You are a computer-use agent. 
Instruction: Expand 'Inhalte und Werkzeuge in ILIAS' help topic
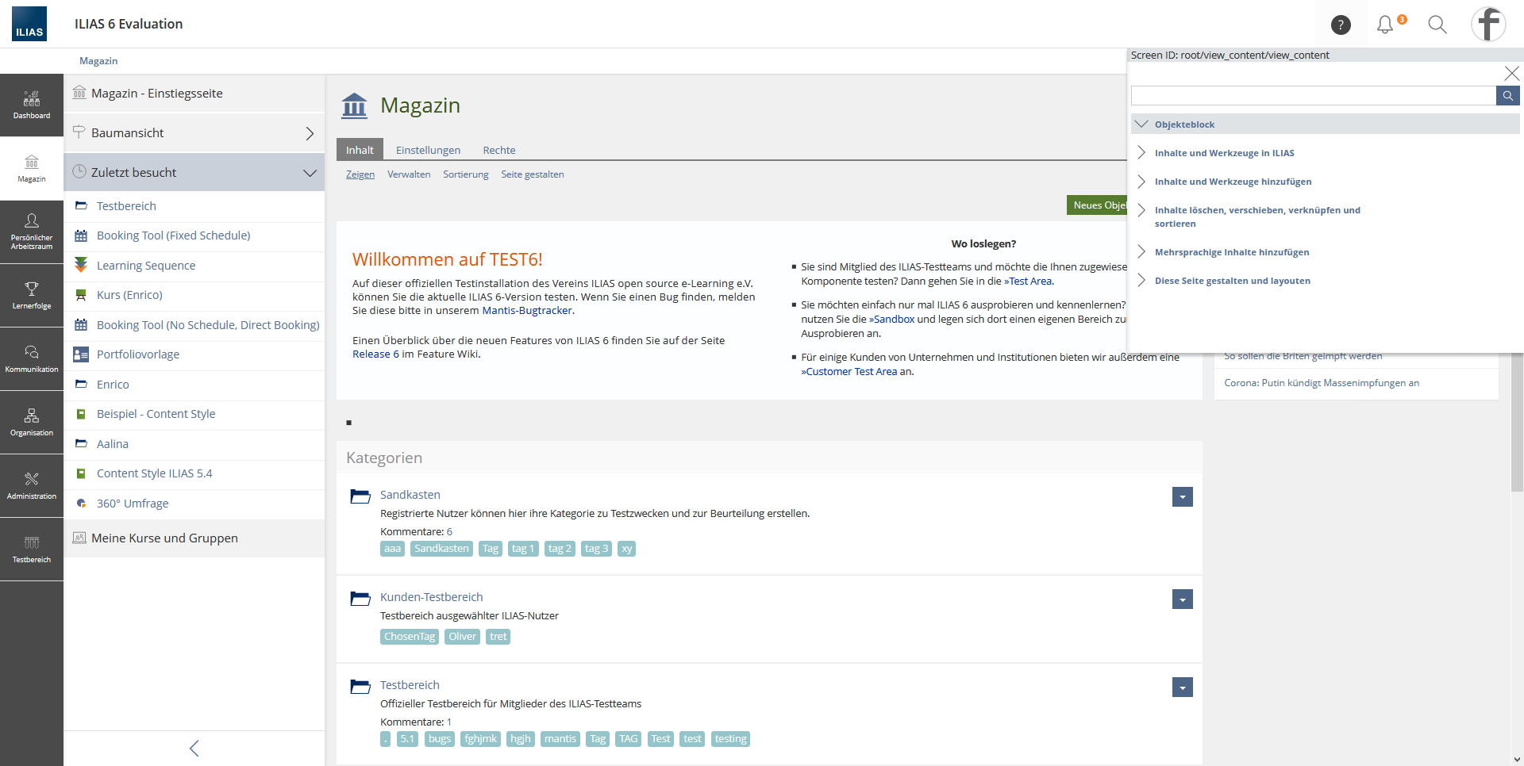point(1224,153)
